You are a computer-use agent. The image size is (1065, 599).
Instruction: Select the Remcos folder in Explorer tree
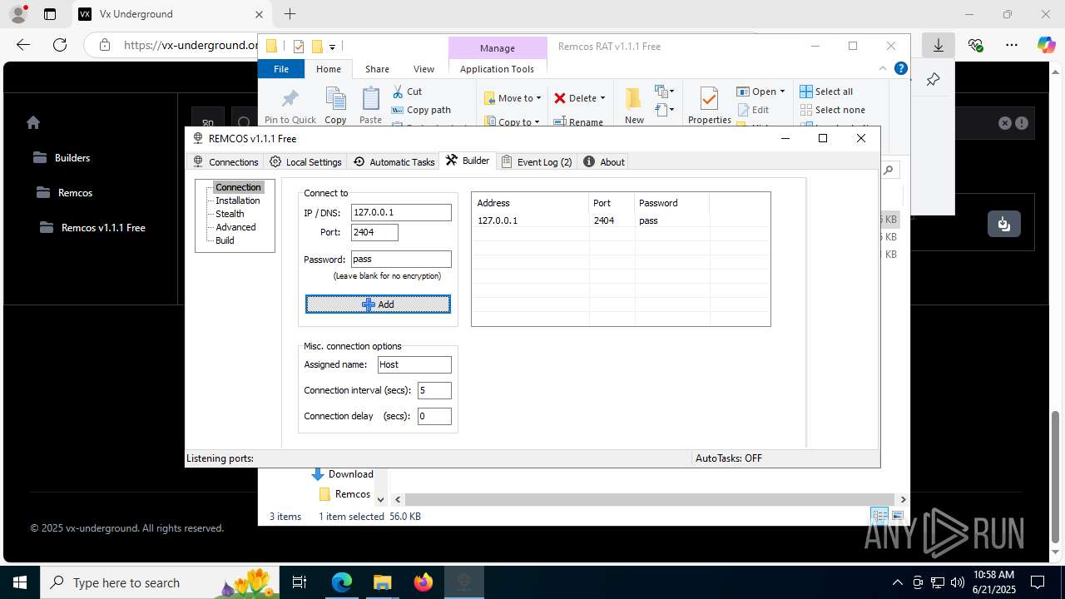click(x=344, y=494)
